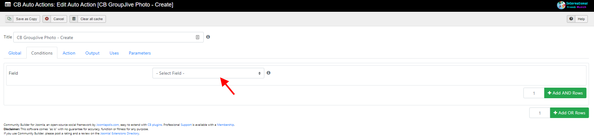
Task: Open the Joomlapolis.com link
Action: click(x=107, y=125)
